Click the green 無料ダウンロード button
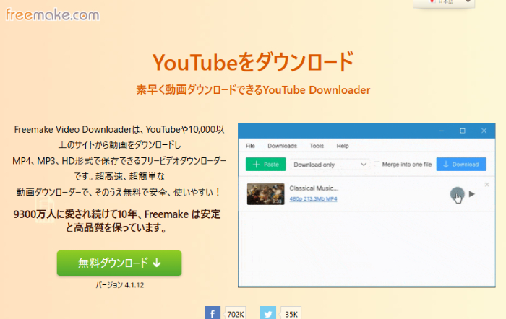Viewport: 506px width, 319px height. coord(119,263)
